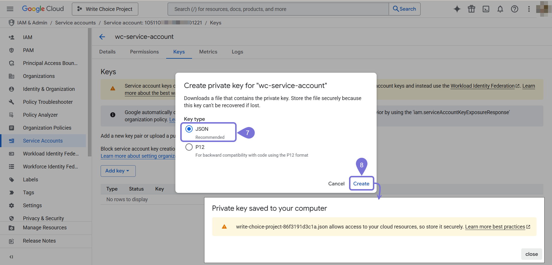Open the help question mark menu
The width and height of the screenshot is (552, 265).
click(514, 9)
